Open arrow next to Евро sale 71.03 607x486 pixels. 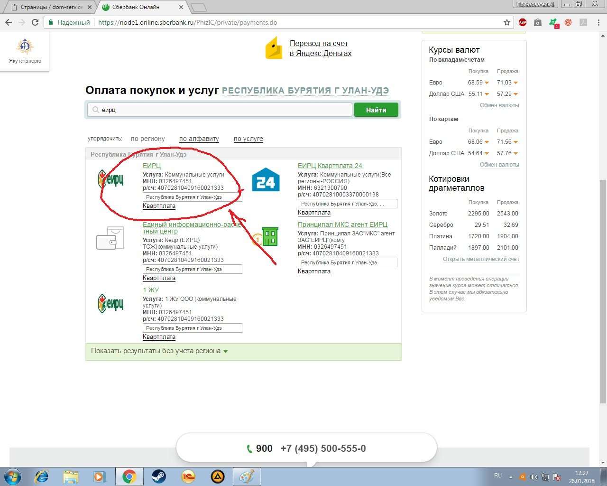click(x=515, y=83)
